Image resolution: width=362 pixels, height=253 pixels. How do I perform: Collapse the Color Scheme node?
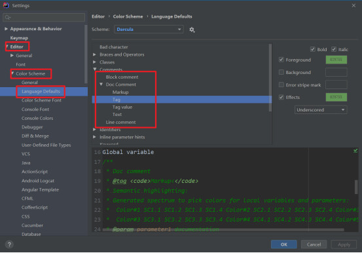coord(12,73)
